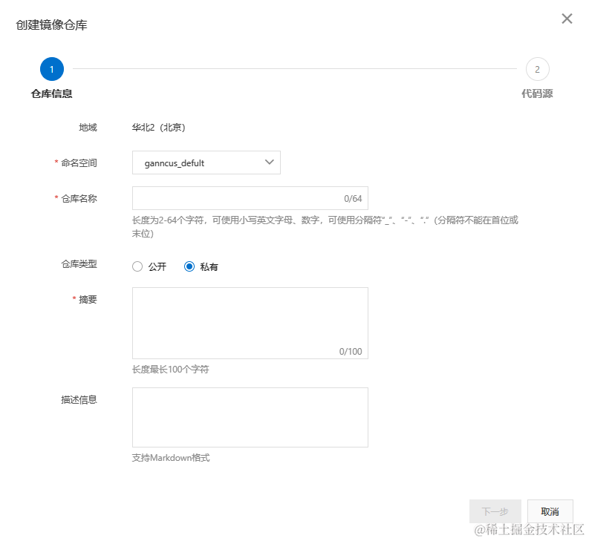Click the 0/100 character counter
This screenshot has height=541, width=589.
pos(351,352)
